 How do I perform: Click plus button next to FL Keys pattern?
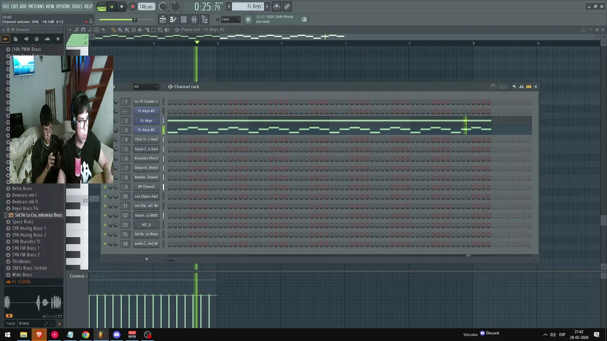coord(267,7)
